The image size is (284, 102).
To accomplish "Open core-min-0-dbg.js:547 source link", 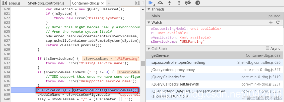I will coord(262,70).
